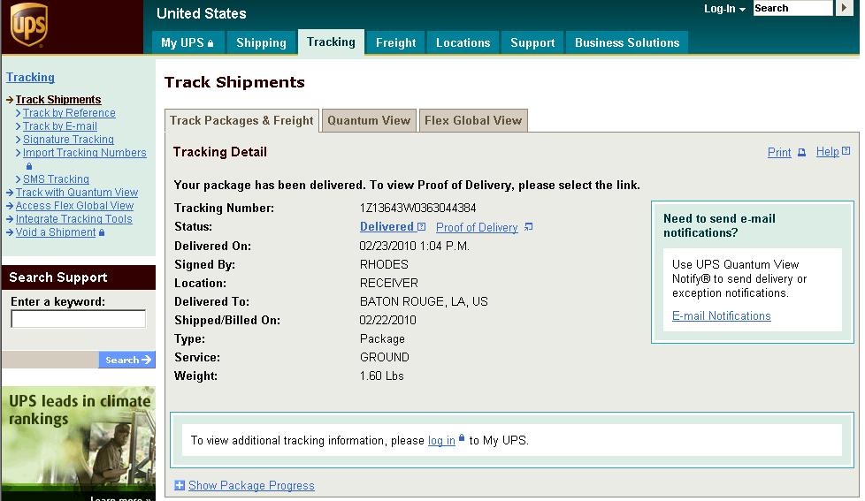Click the climate rankings banner image
The width and height of the screenshot is (865, 501).
pyautogui.click(x=79, y=444)
